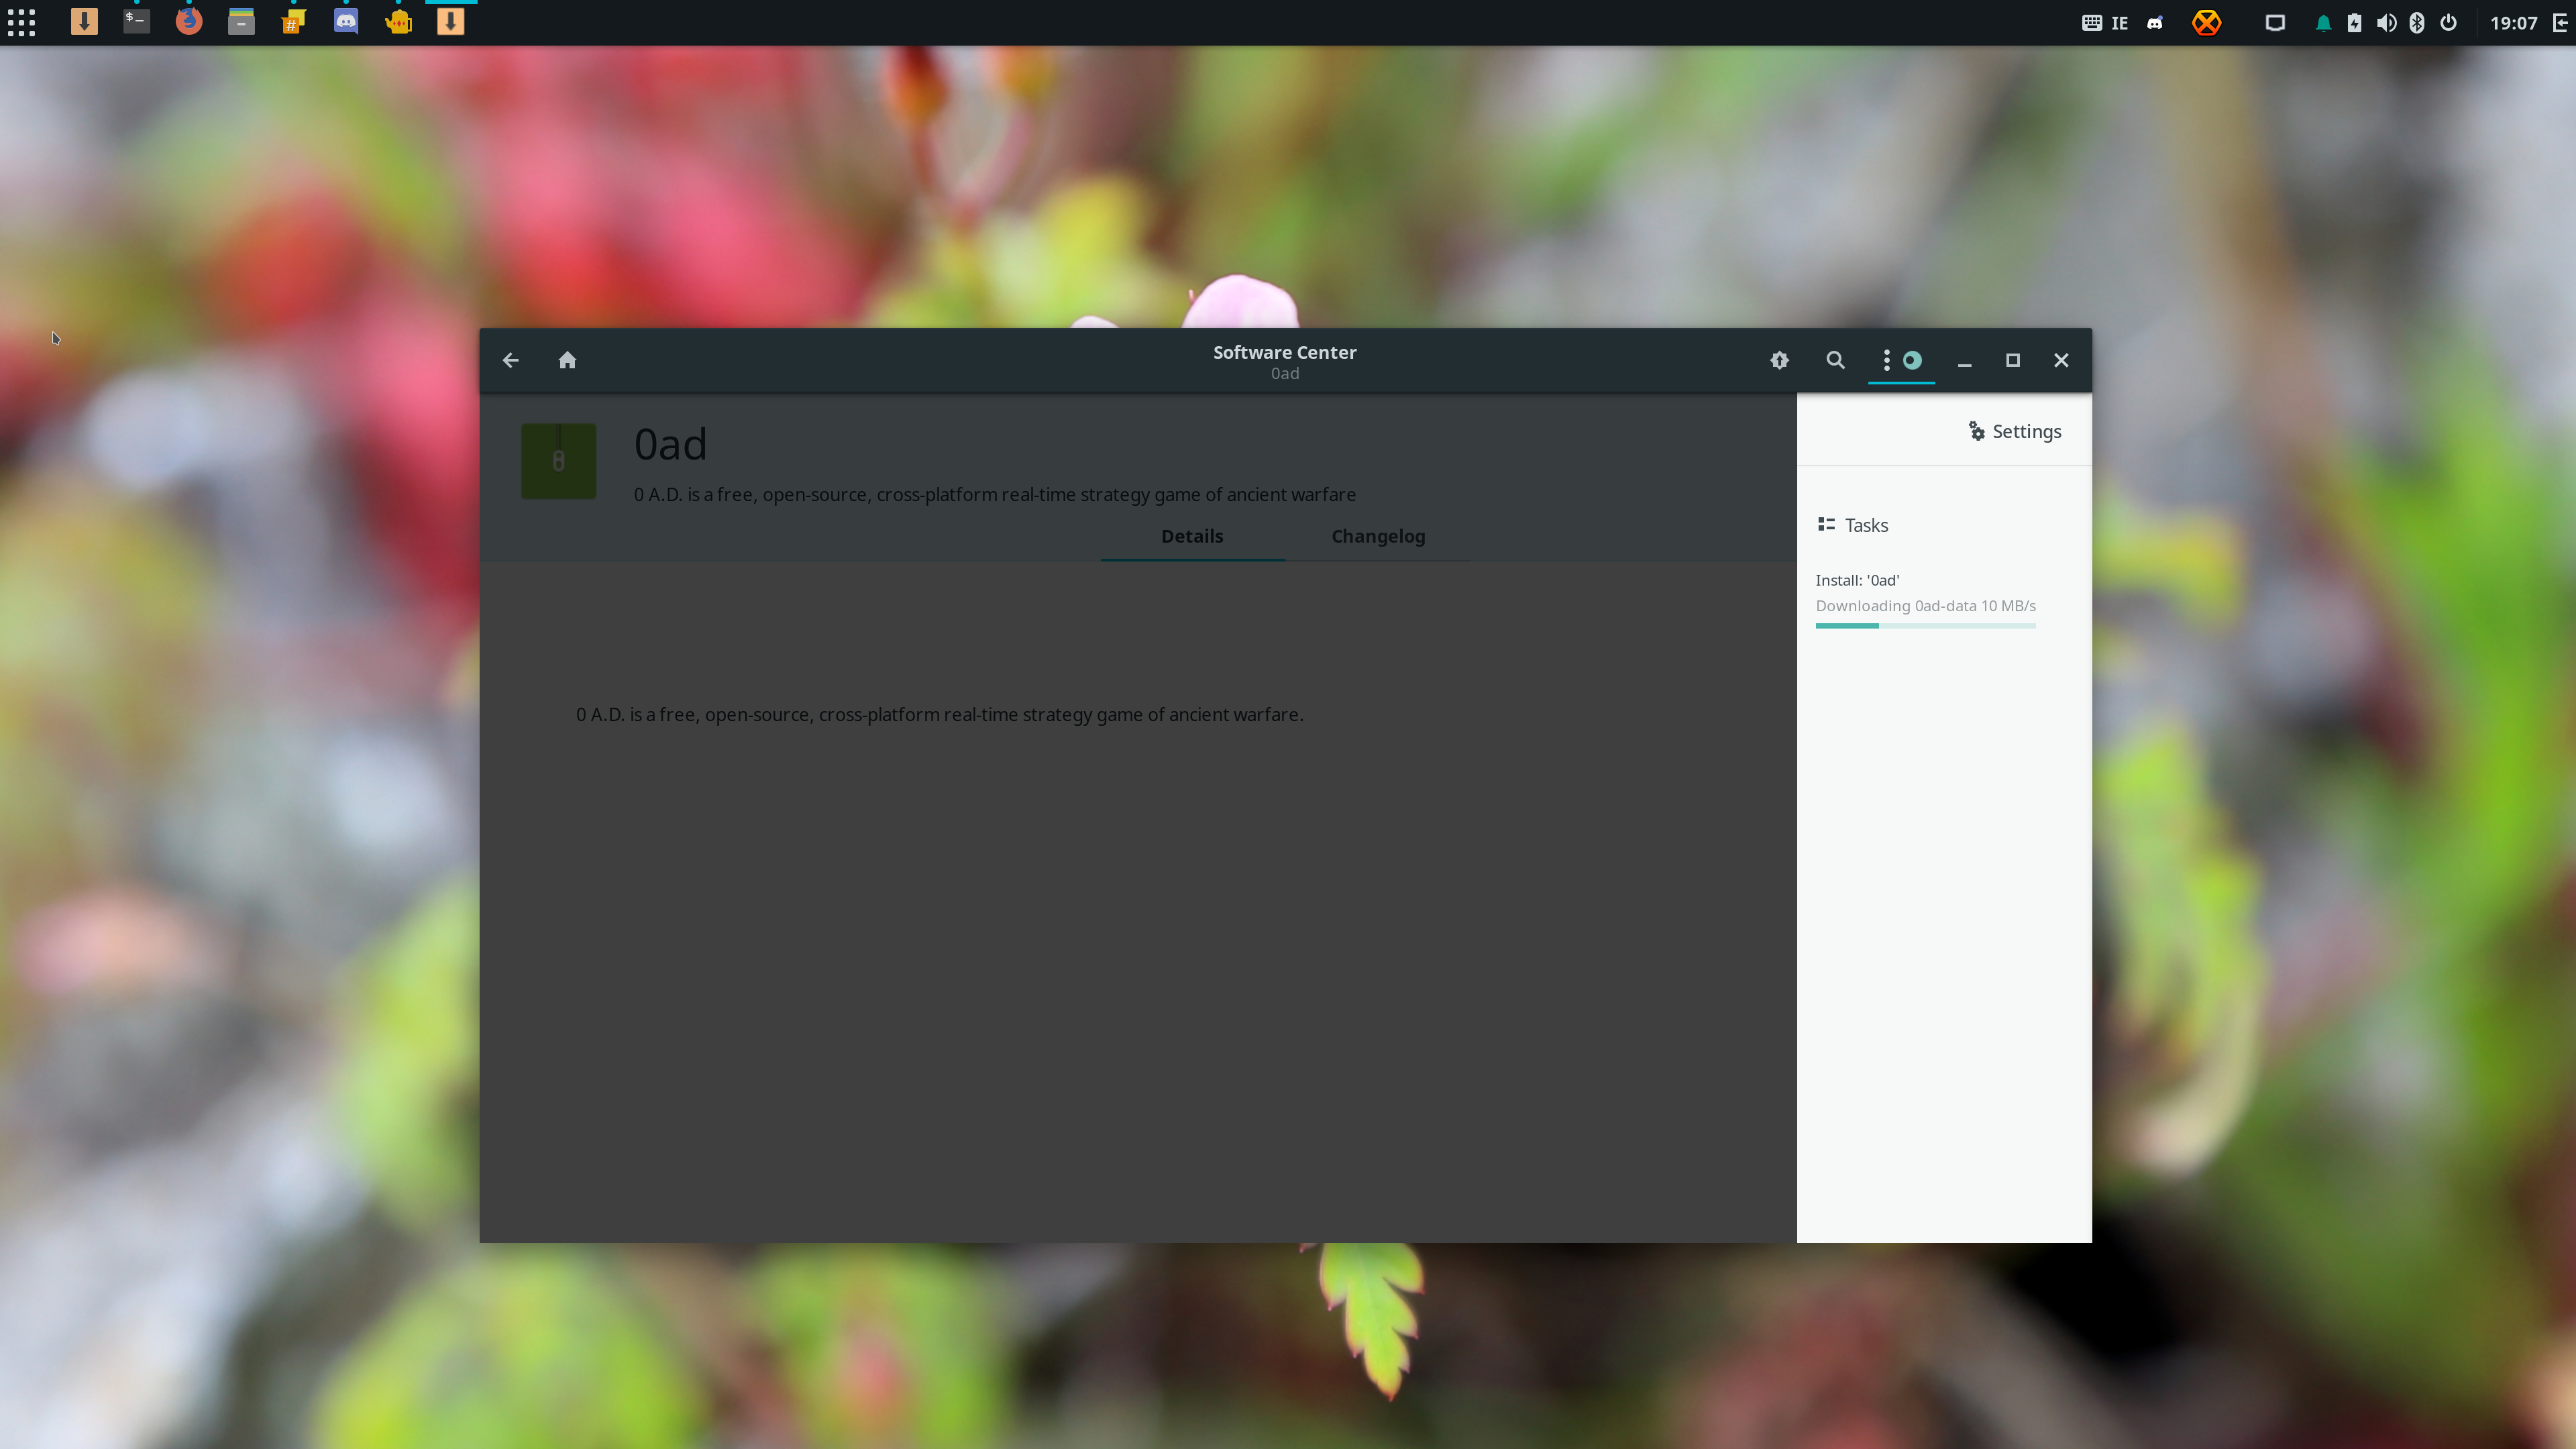
Task: Click the 'Downloading 0ad-data 10 MB/s' status text
Action: pos(1925,606)
